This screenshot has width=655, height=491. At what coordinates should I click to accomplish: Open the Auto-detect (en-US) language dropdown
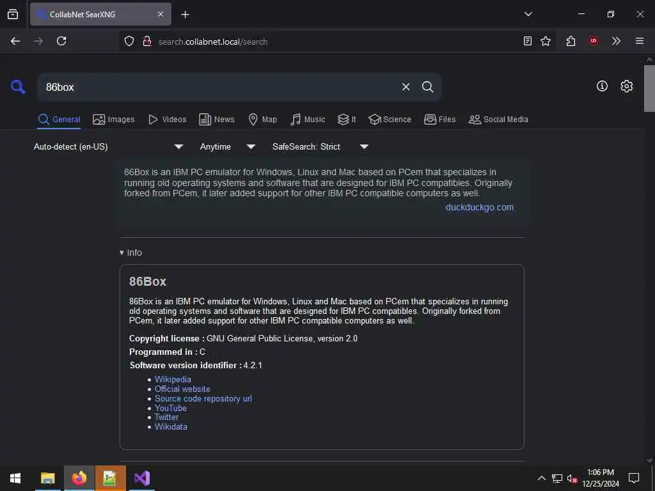pyautogui.click(x=109, y=146)
